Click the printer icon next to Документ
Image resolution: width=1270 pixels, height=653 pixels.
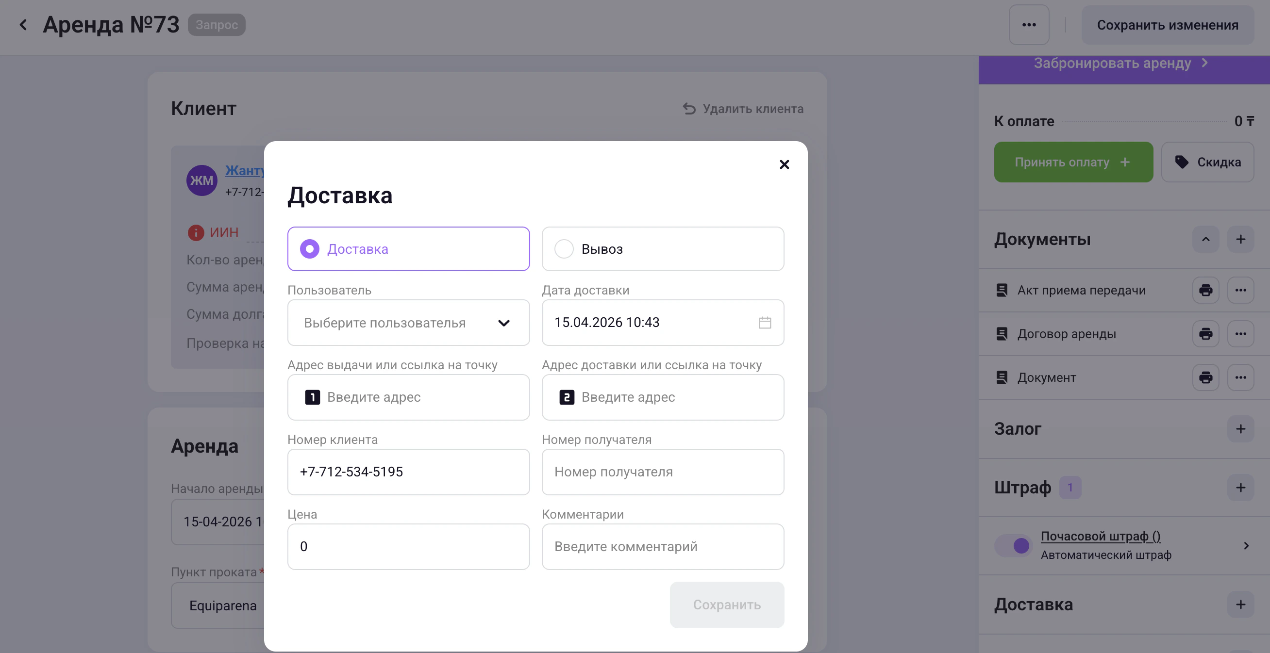(1205, 377)
